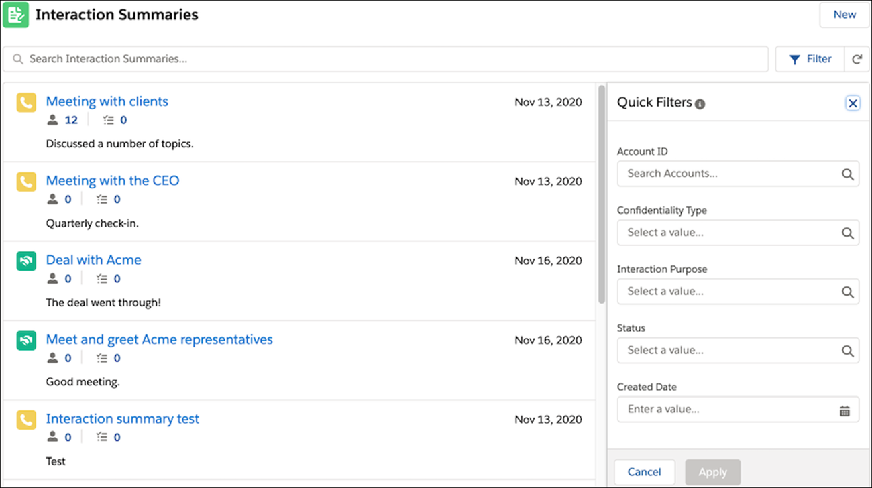Open the Status value picker
Viewport: 872px width, 488px height.
tap(737, 351)
